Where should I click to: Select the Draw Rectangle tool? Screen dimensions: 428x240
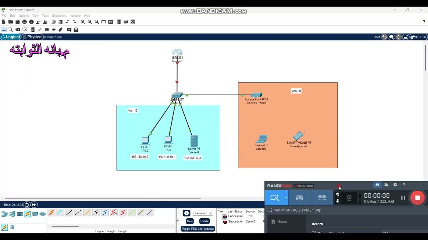click(x=47, y=30)
